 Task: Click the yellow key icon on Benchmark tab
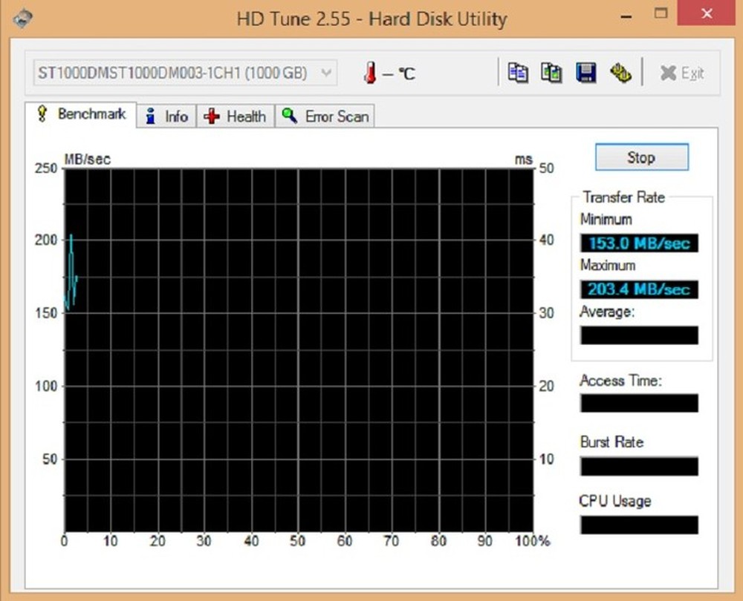[42, 114]
